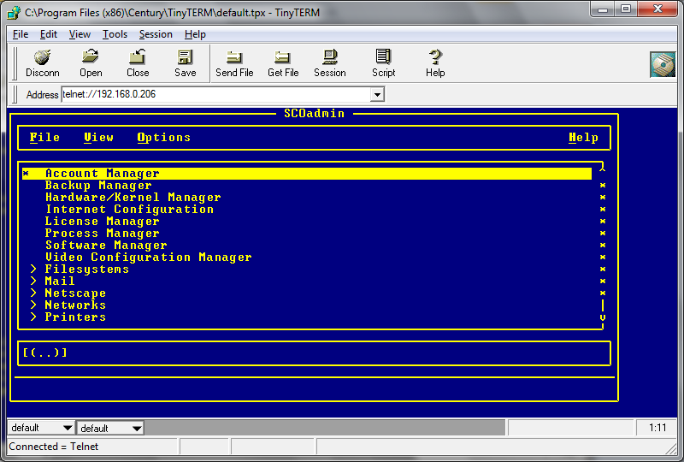Viewport: 684px width, 462px height.
Task: Select Video Configuration Manager entry
Action: click(148, 258)
